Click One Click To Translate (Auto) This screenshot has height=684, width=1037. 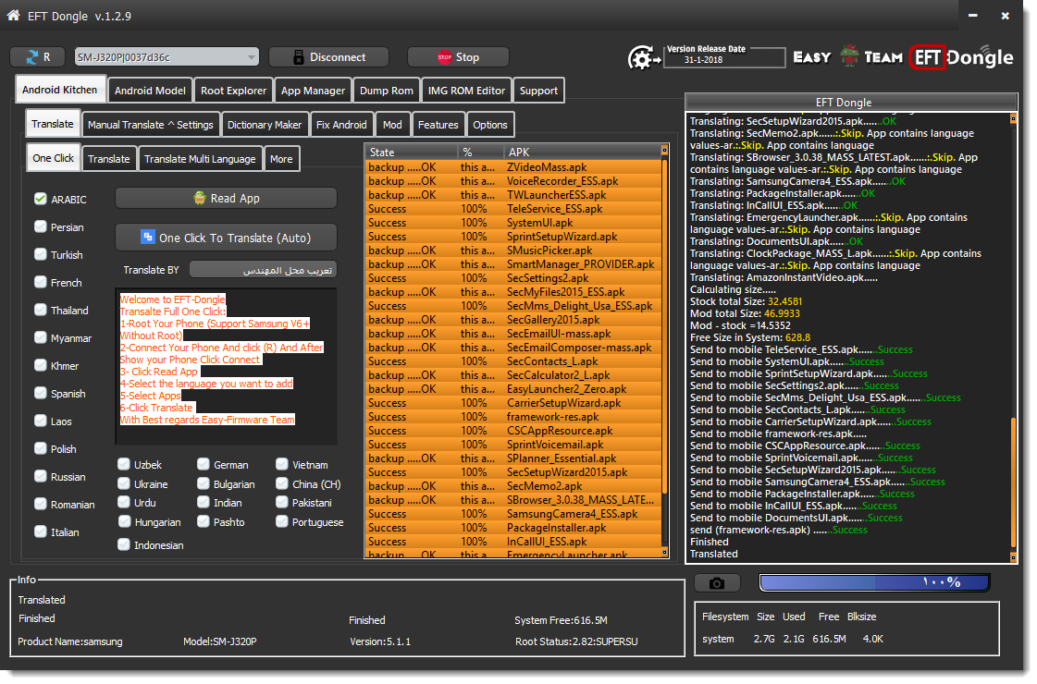coord(227,238)
